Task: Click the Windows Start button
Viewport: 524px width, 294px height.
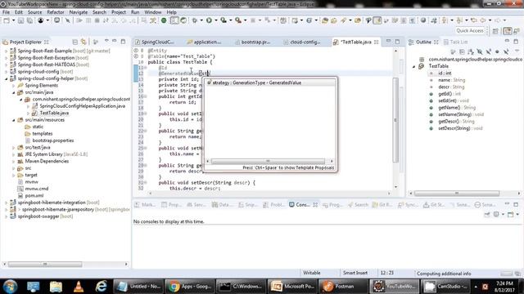Action: point(10,287)
